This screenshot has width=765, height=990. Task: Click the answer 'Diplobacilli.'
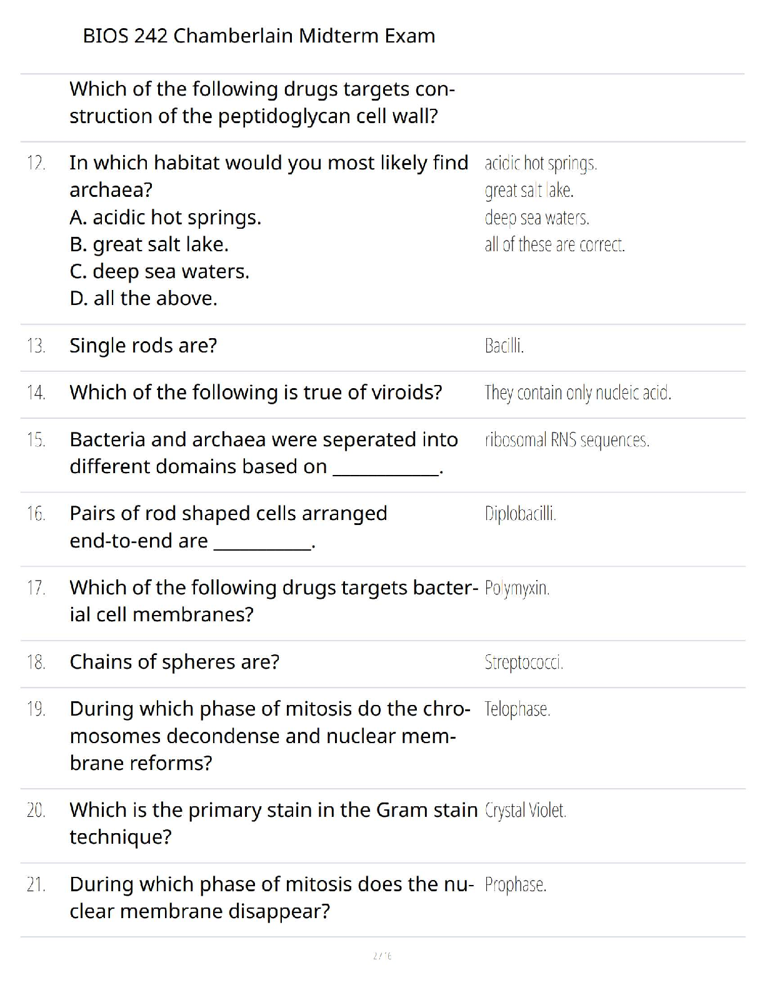tap(520, 514)
